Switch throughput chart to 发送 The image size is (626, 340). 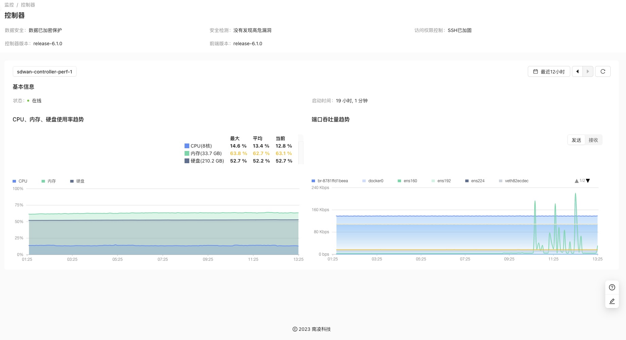point(576,140)
